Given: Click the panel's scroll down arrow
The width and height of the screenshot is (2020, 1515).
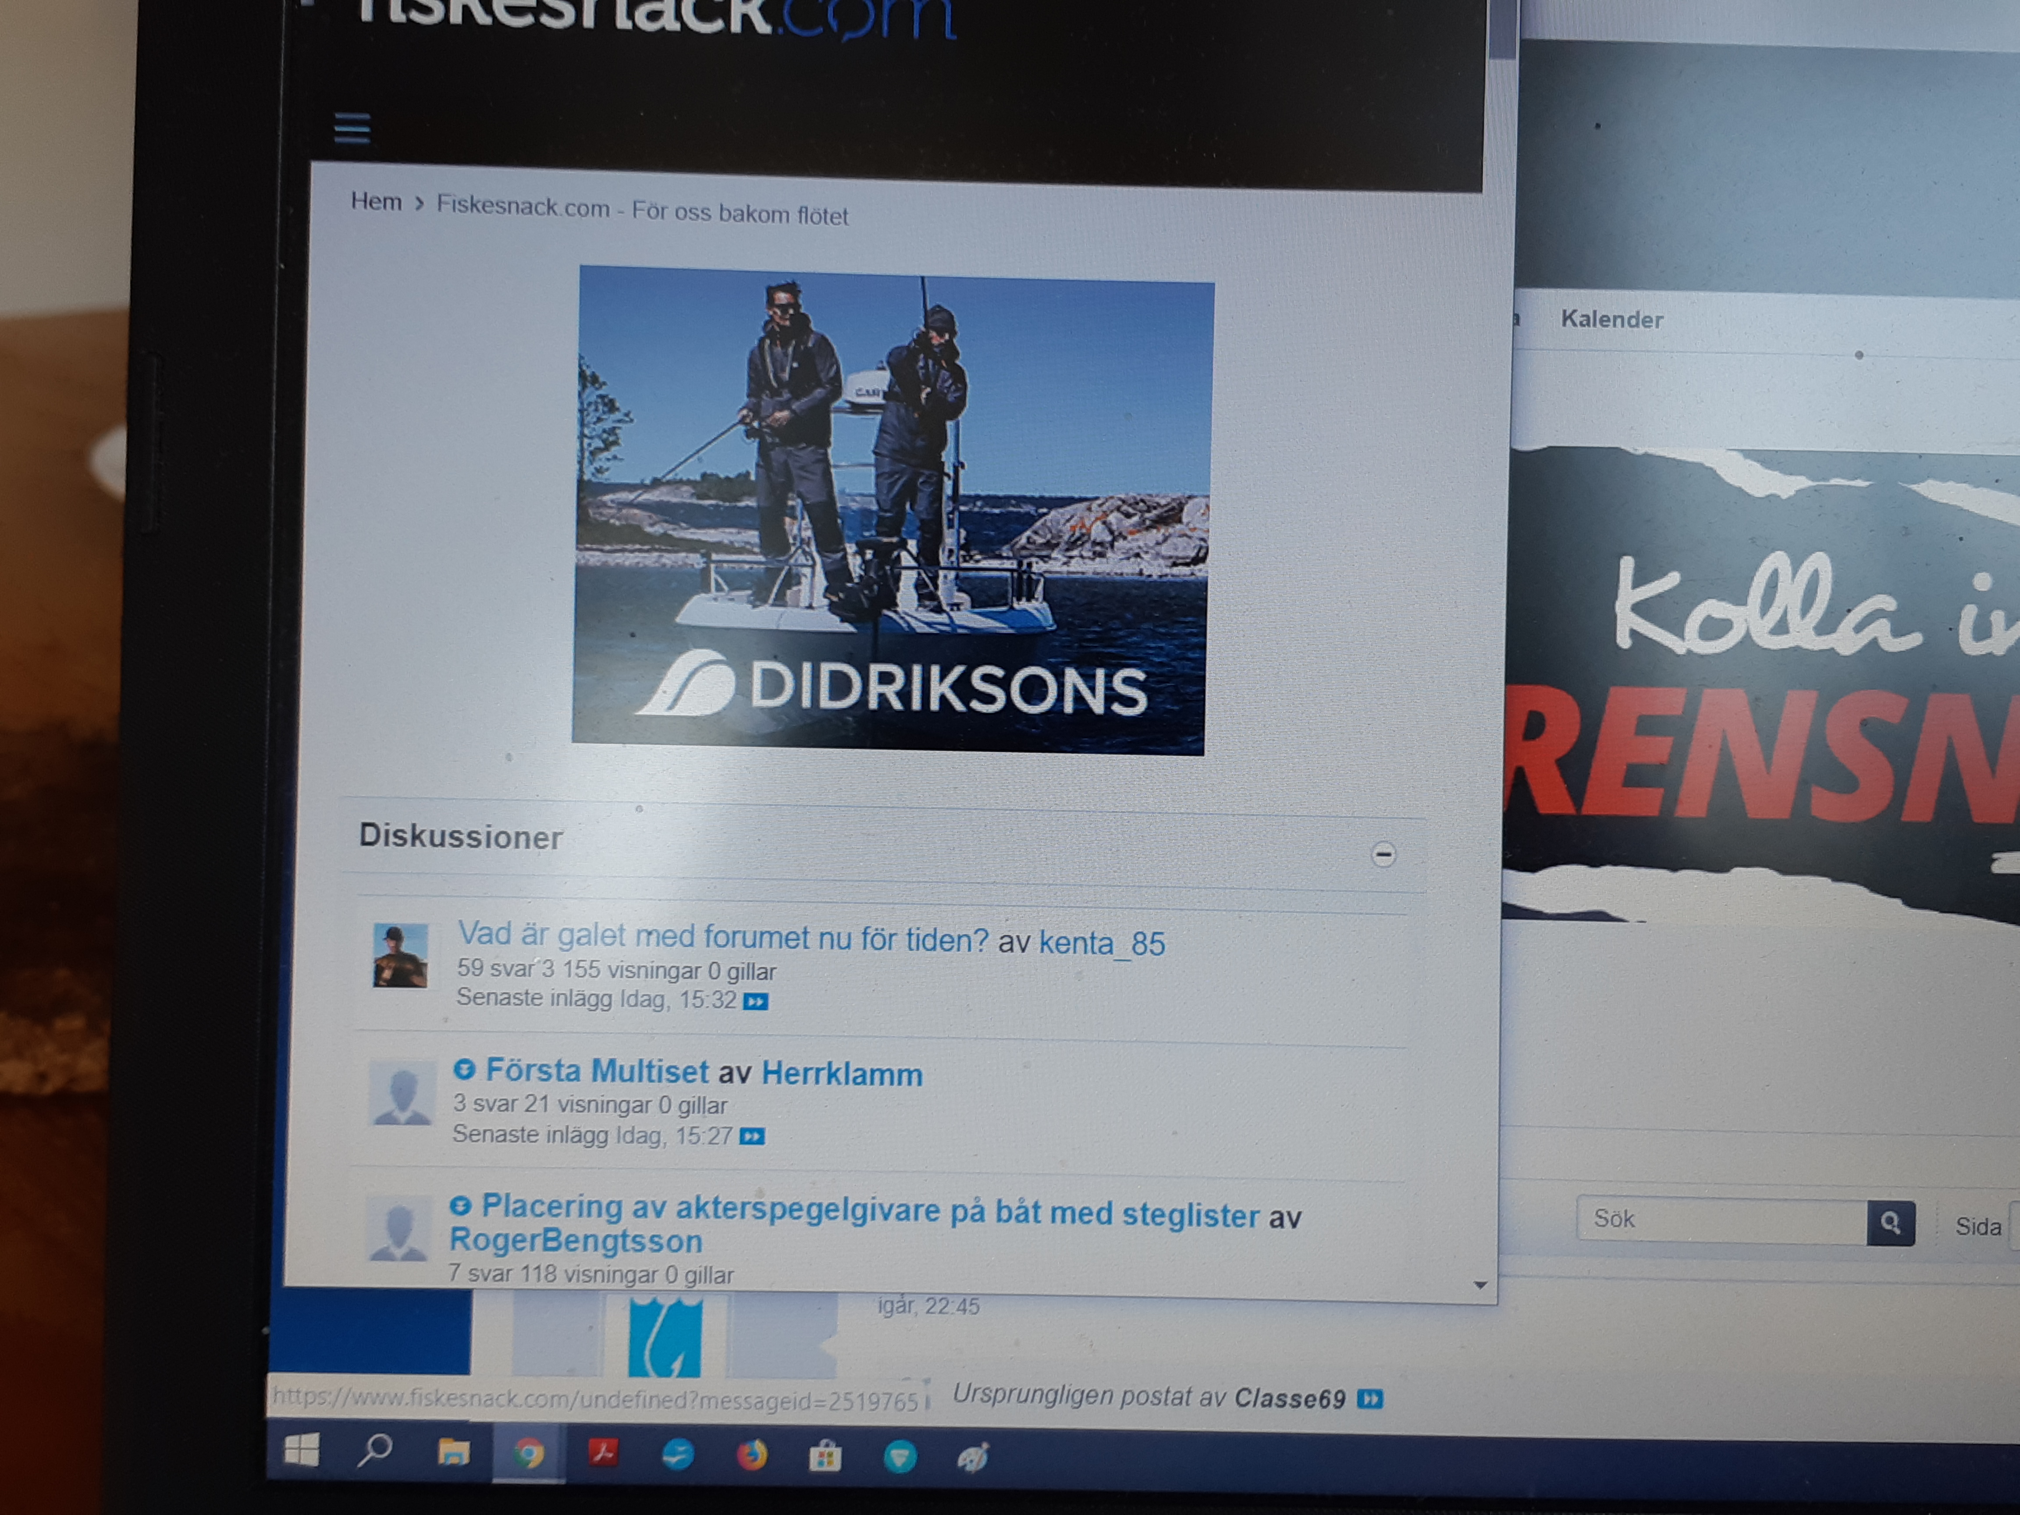Looking at the screenshot, I should pos(1480,1285).
